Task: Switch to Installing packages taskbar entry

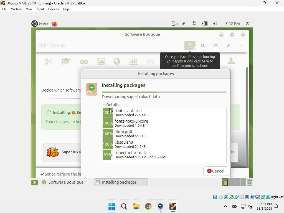Action: pyautogui.click(x=121, y=182)
